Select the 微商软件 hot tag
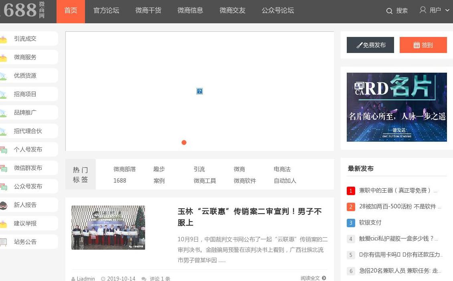 pos(245,181)
